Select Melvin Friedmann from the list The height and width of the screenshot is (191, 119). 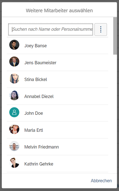[57, 147]
